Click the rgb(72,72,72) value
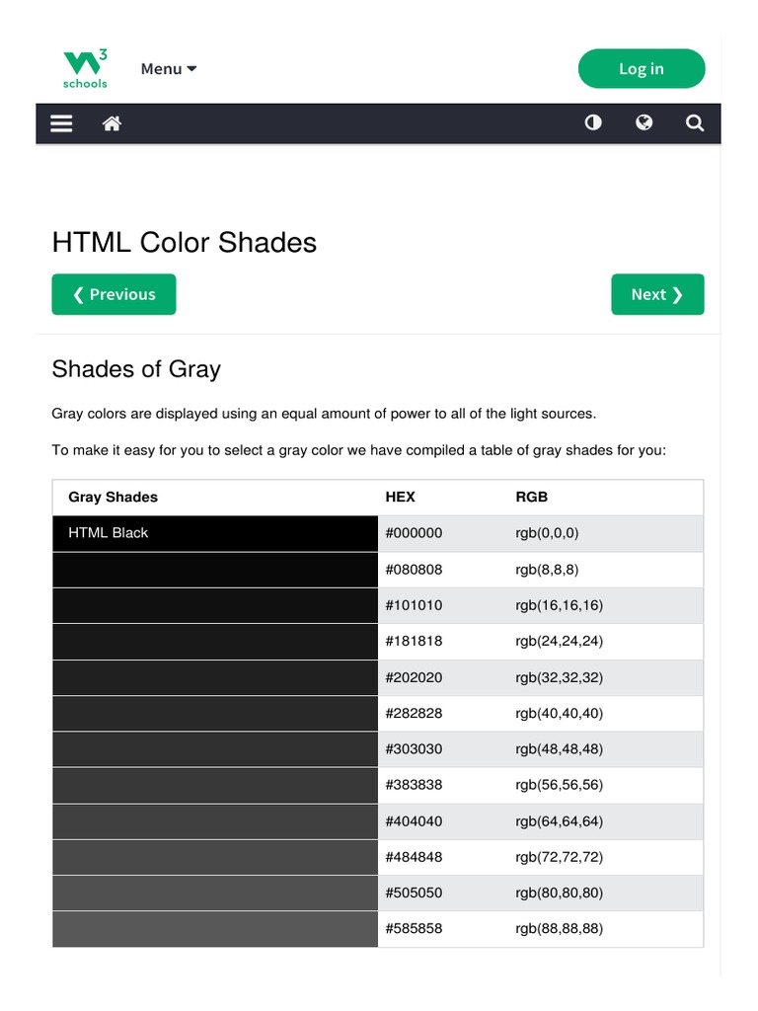 (559, 857)
